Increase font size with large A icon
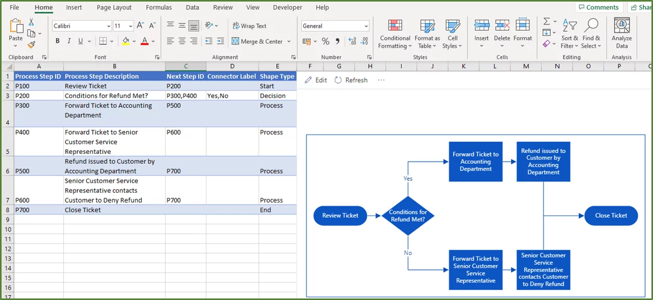 point(140,26)
